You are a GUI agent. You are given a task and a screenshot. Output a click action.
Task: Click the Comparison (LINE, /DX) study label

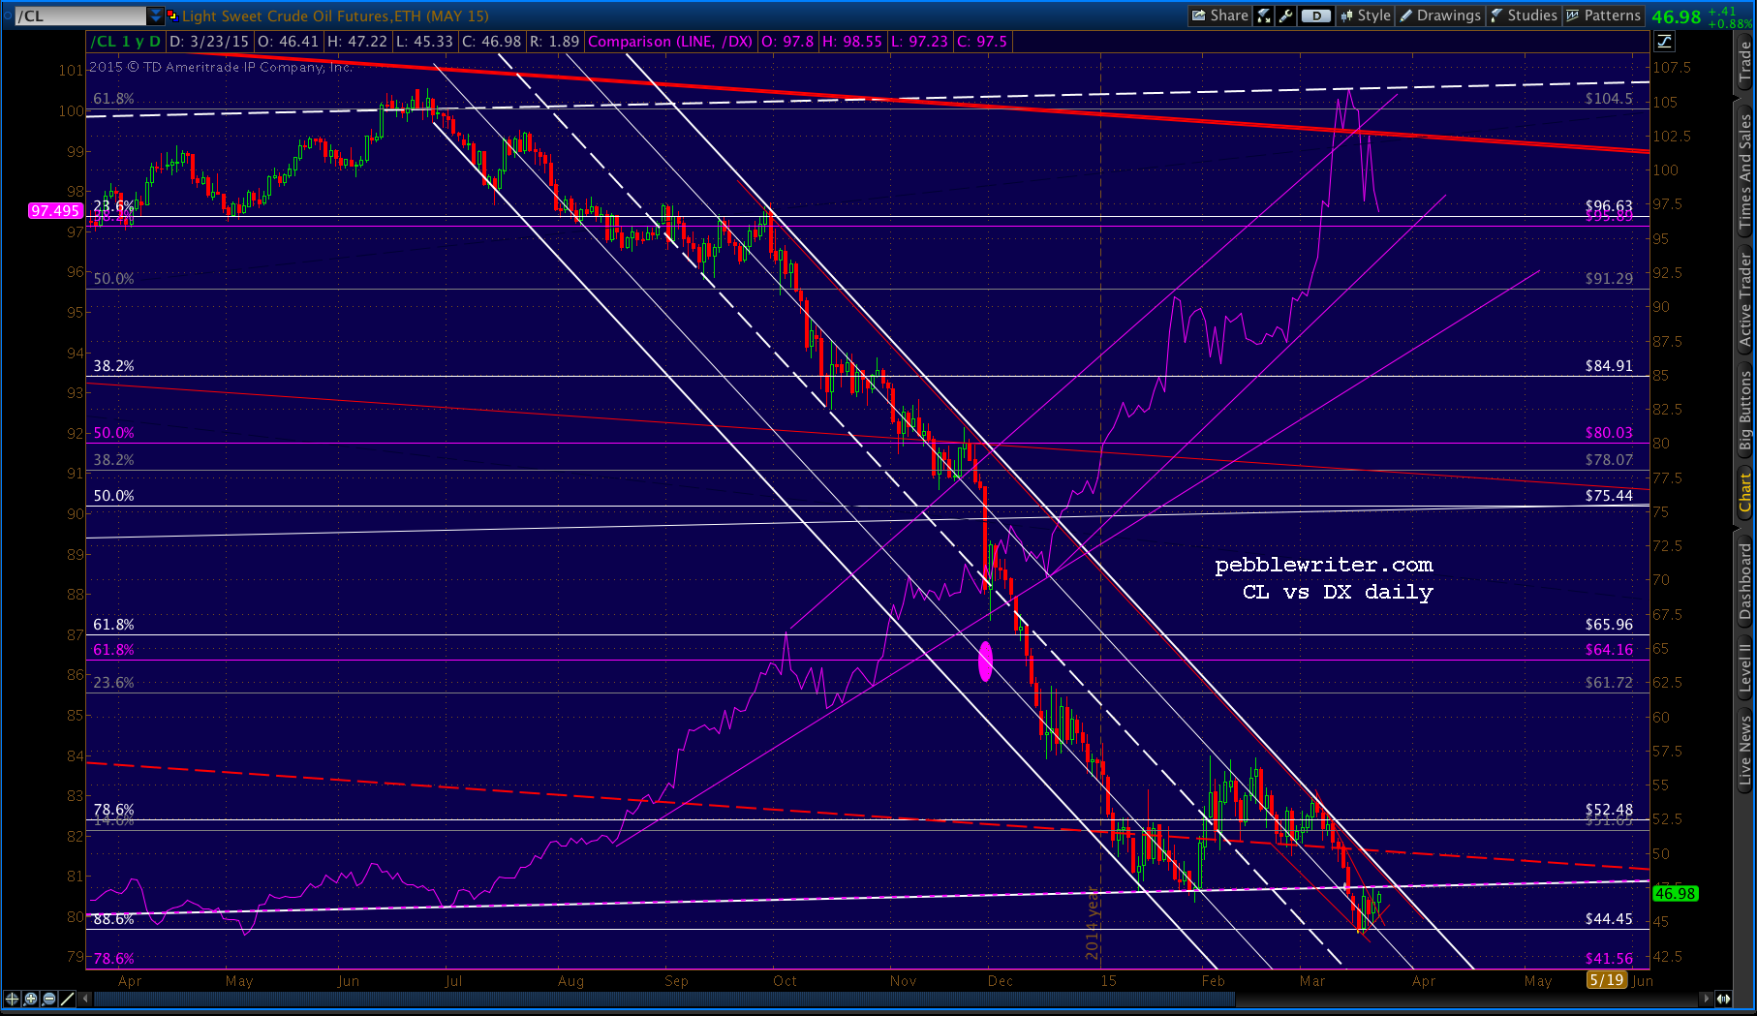670,42
